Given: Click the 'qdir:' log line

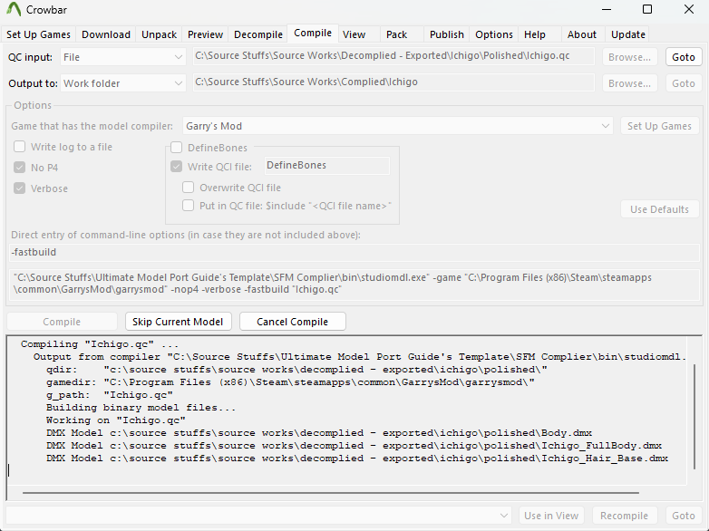Looking at the screenshot, I should point(296,370).
